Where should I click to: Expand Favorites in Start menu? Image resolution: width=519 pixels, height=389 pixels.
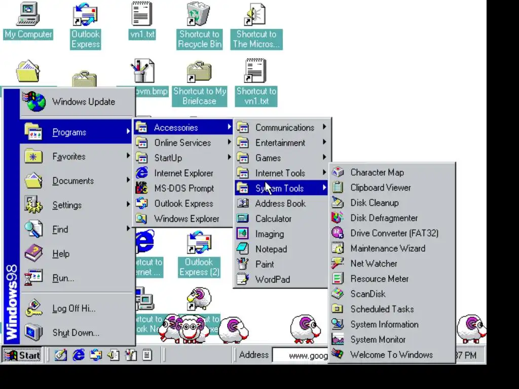(x=77, y=157)
